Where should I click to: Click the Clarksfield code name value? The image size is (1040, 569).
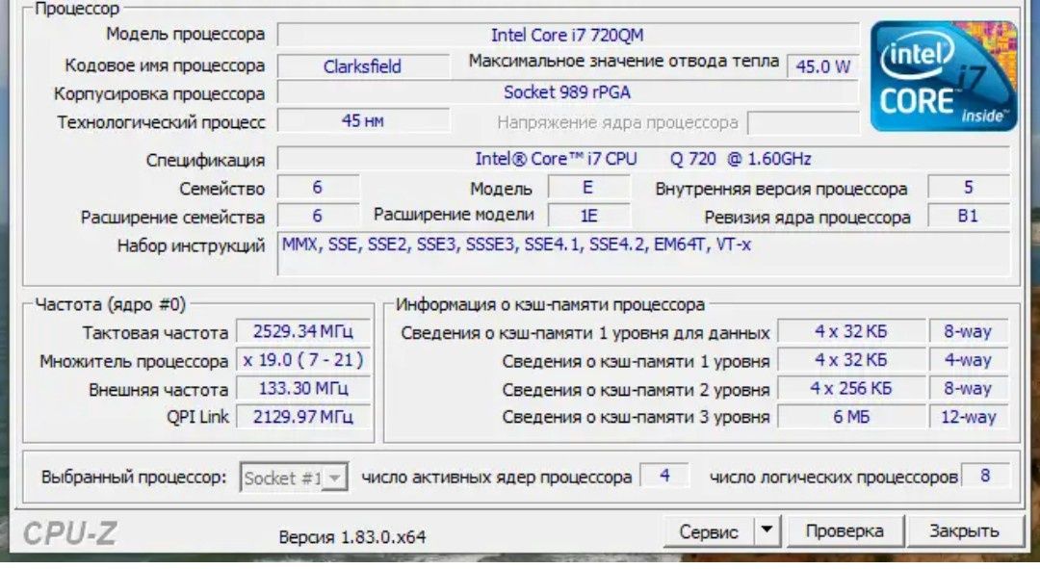point(363,66)
